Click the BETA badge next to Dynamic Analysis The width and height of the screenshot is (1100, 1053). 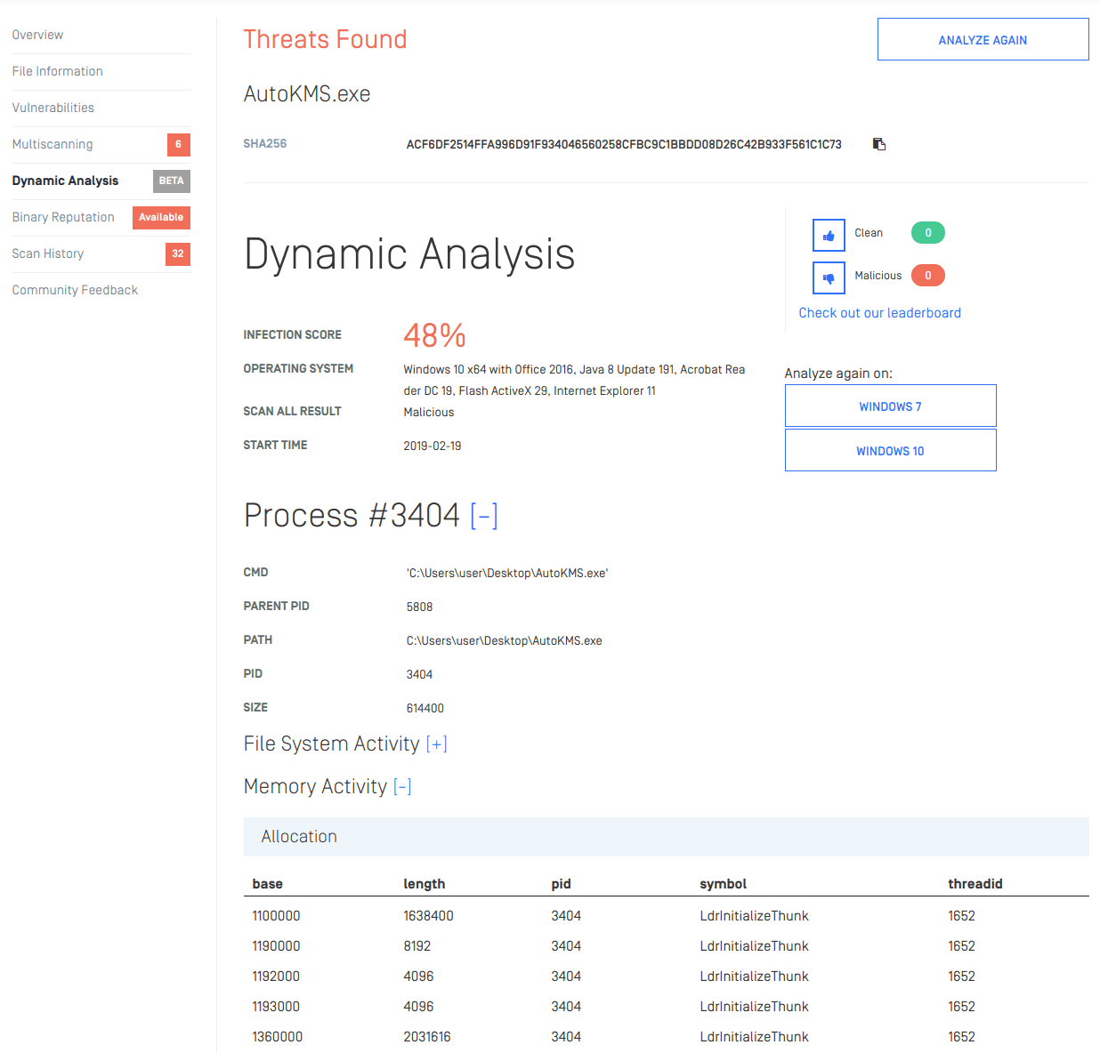171,181
